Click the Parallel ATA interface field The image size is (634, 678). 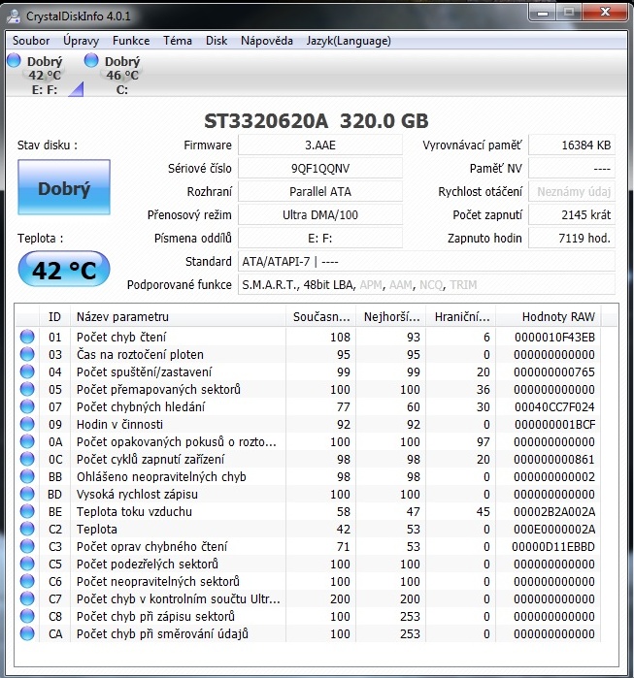click(x=320, y=191)
